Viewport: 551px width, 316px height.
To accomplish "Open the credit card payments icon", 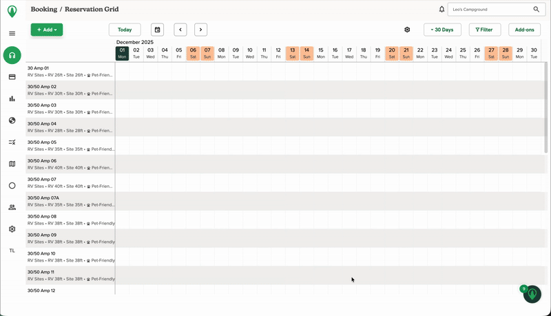I will tap(12, 77).
